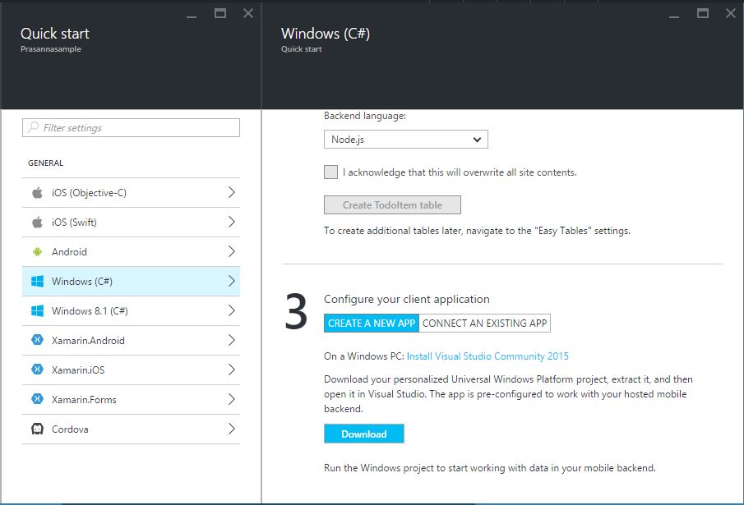Click the Apple icon beside iOS (Swift)
This screenshot has width=744, height=505.
click(37, 223)
